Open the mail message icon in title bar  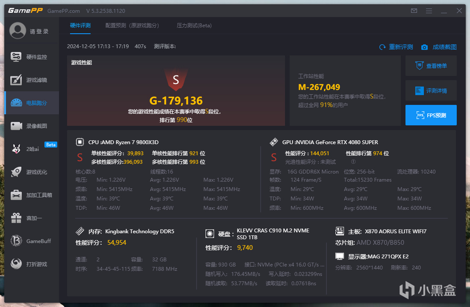[414, 11]
